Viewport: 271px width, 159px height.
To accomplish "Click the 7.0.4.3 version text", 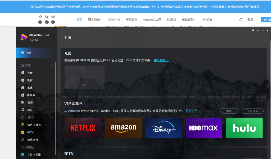I will click(34, 39).
